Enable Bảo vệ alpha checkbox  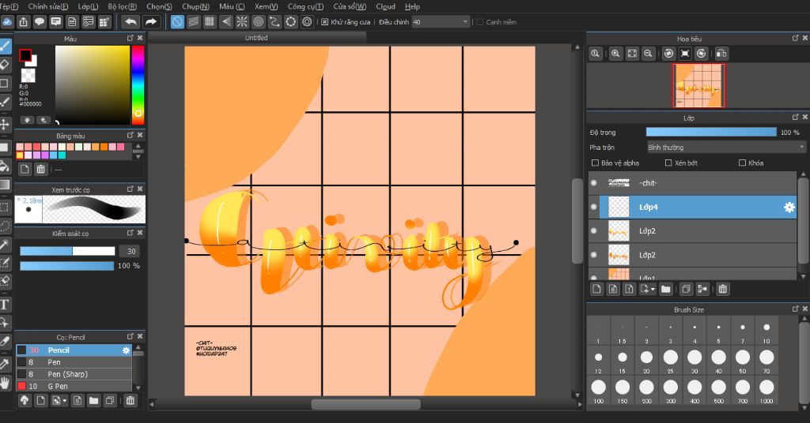pos(595,163)
